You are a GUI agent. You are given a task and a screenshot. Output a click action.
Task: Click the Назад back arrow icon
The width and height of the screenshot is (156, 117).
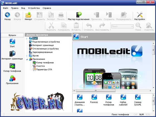click(x=7, y=15)
